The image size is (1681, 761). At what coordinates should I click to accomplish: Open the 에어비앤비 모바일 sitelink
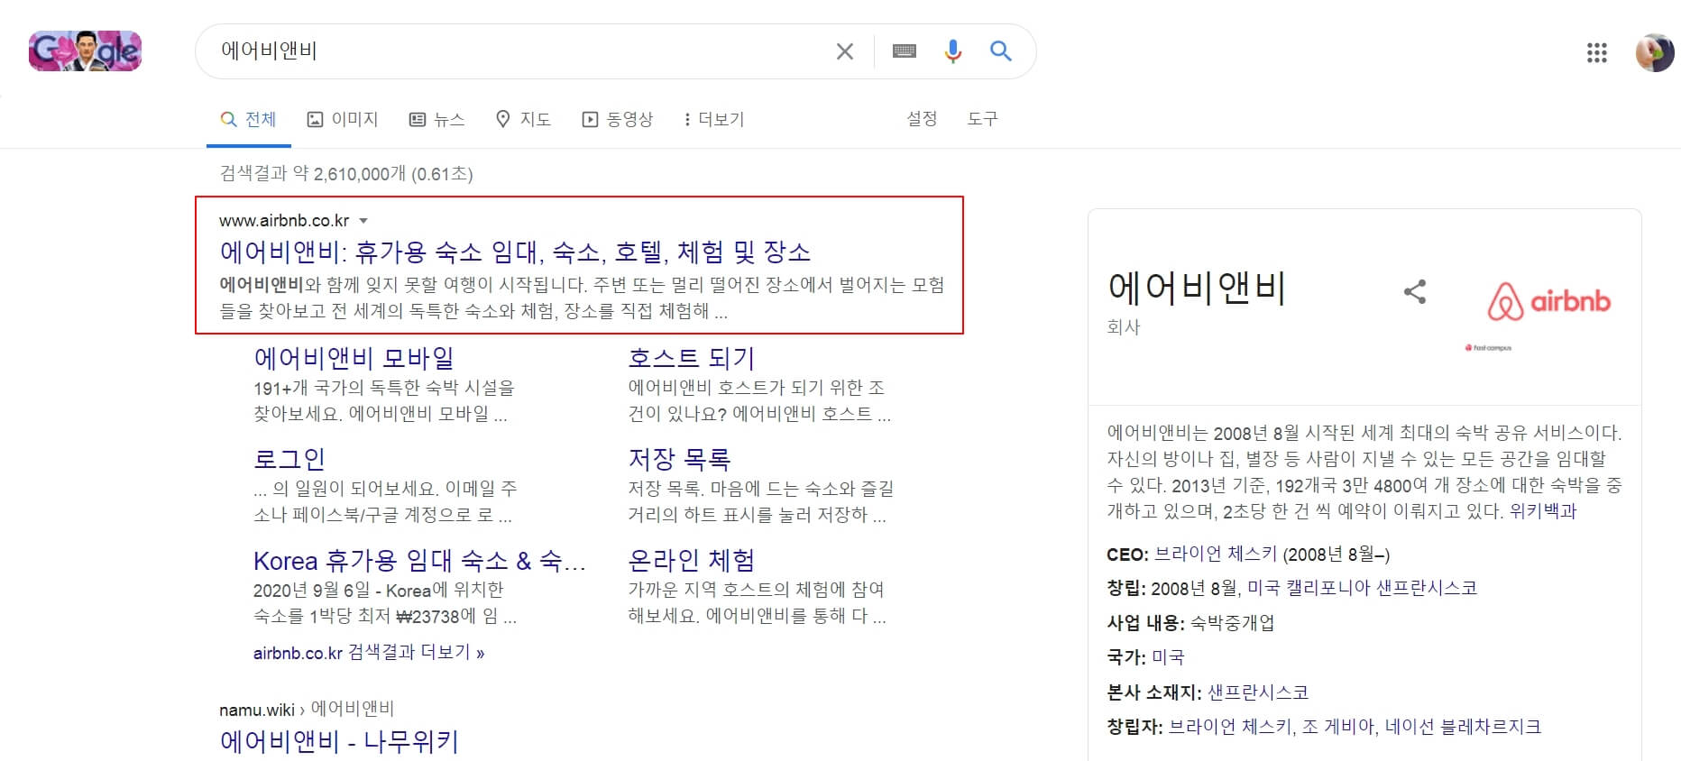(354, 358)
